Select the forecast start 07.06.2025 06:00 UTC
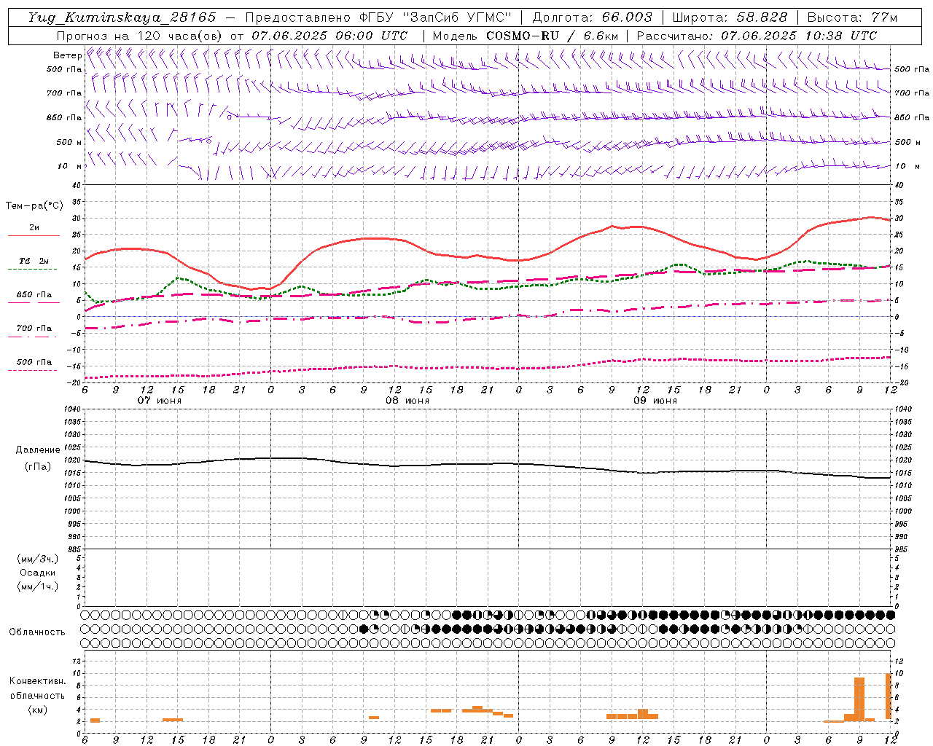Screen dimensions: 933x746 (329, 36)
